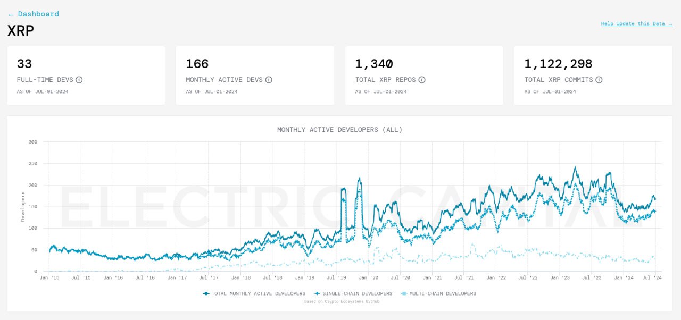Click the XRP page heading
This screenshot has height=320, width=681.
click(21, 30)
